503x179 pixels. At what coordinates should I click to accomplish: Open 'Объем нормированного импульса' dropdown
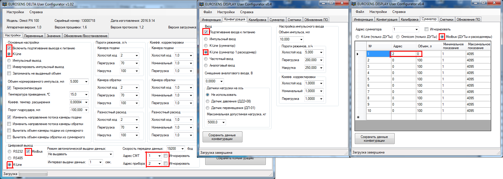pyautogui.click(x=86, y=82)
